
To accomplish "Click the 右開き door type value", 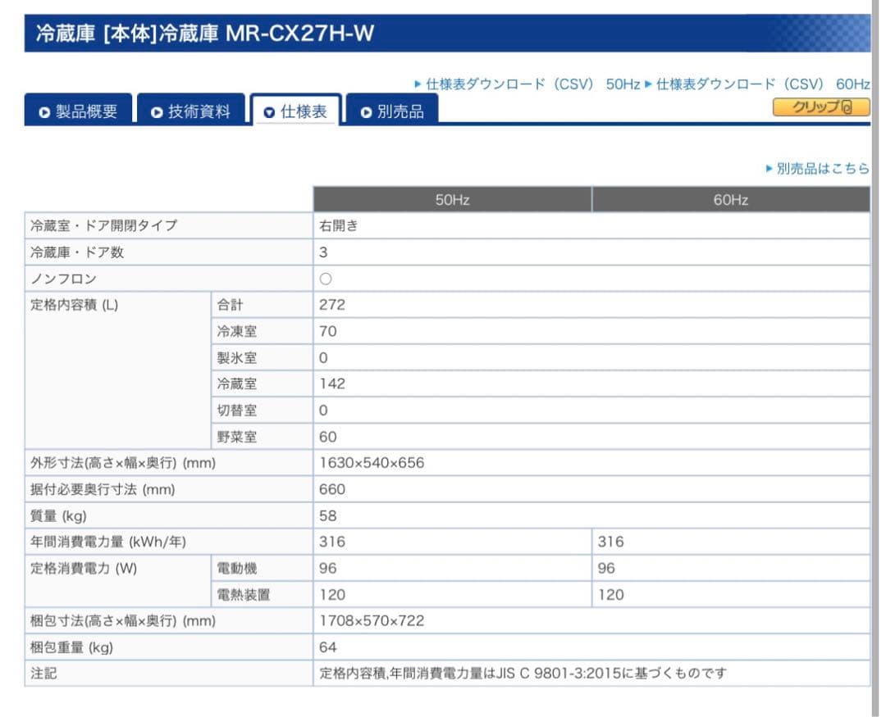I will pos(336,225).
